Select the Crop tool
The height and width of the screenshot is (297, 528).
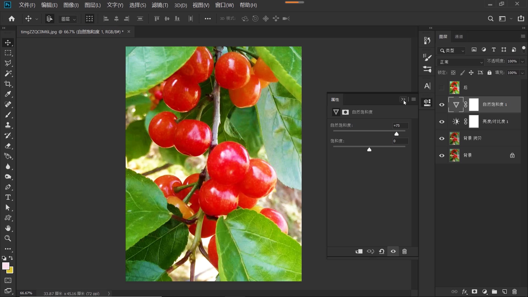point(8,84)
